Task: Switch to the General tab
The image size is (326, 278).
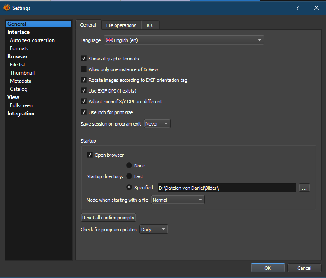Action: [88, 25]
